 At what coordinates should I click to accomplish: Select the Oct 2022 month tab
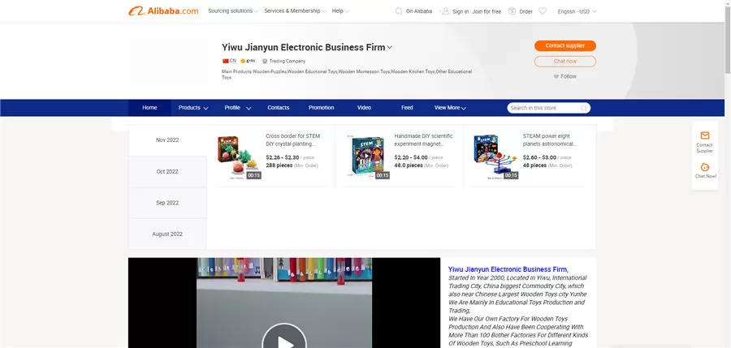(167, 171)
